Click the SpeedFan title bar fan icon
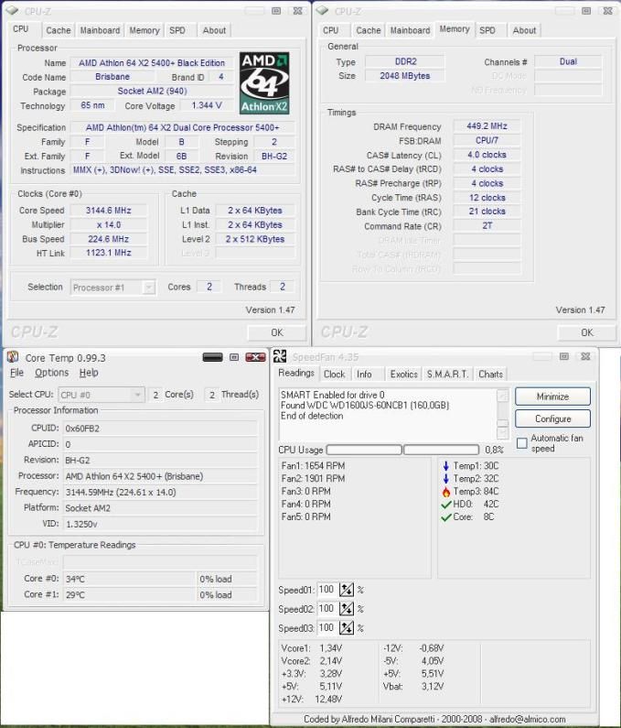This screenshot has height=728, width=621. pos(280,356)
